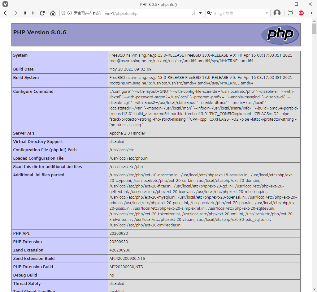Screen dimensions: 317x292
Task: Click the 'PHP Extension Build' label
Action: click(x=33, y=267)
